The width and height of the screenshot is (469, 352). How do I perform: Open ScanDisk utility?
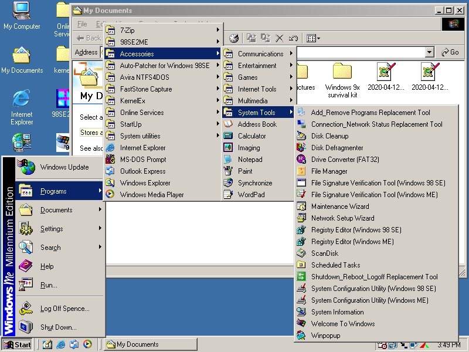coord(376,253)
